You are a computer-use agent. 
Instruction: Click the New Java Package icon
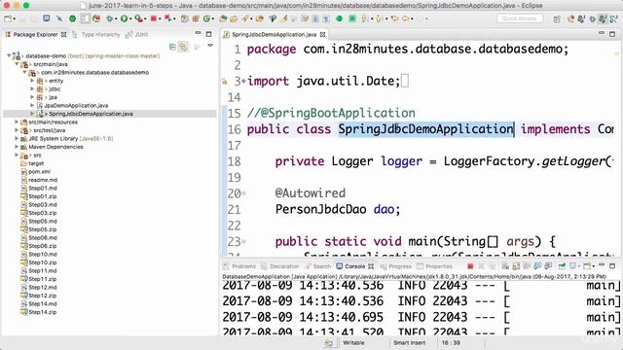196,18
